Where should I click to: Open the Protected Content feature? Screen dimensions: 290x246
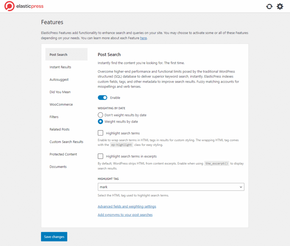pyautogui.click(x=63, y=154)
